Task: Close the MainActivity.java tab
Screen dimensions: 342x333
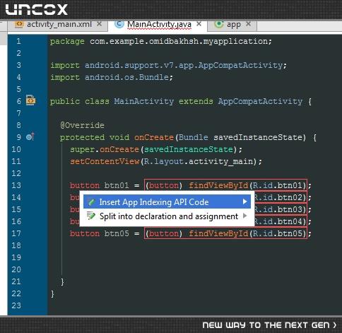Action: [199, 24]
